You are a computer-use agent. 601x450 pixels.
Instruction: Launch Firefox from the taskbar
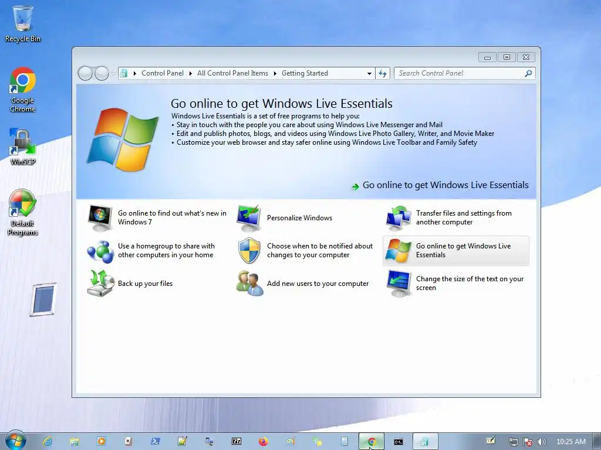[264, 442]
